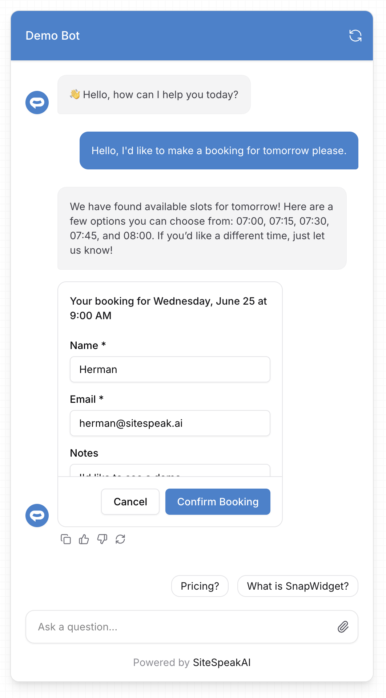Open the SiteSpeakAI link in the footer
The height and width of the screenshot is (698, 386).
(x=222, y=662)
